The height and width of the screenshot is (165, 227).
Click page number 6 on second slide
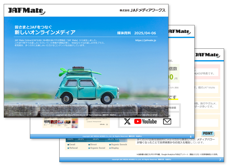[191, 137]
